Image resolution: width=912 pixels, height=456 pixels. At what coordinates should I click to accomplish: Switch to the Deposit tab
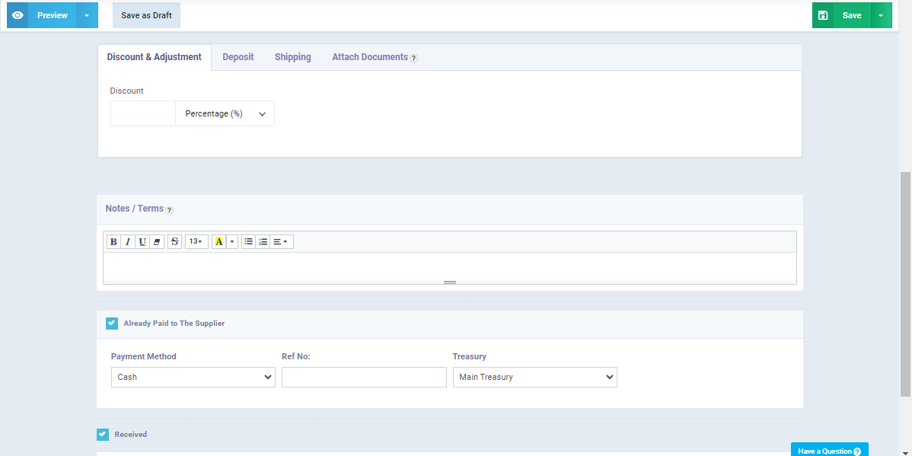238,57
